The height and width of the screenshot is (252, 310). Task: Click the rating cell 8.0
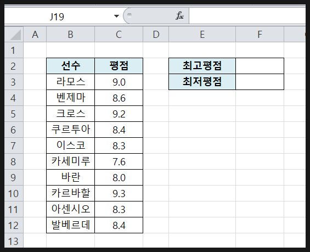119,177
